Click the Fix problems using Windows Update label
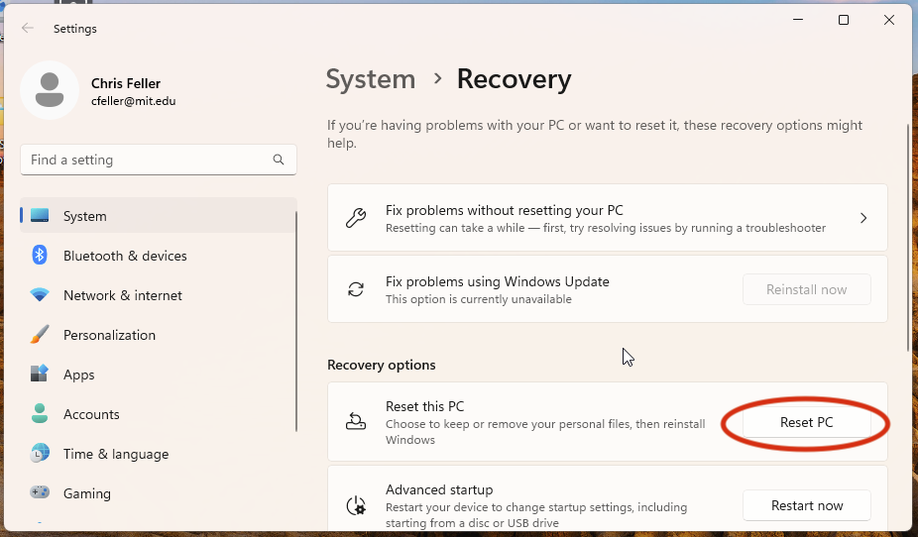This screenshot has height=537, width=918. coord(497,282)
